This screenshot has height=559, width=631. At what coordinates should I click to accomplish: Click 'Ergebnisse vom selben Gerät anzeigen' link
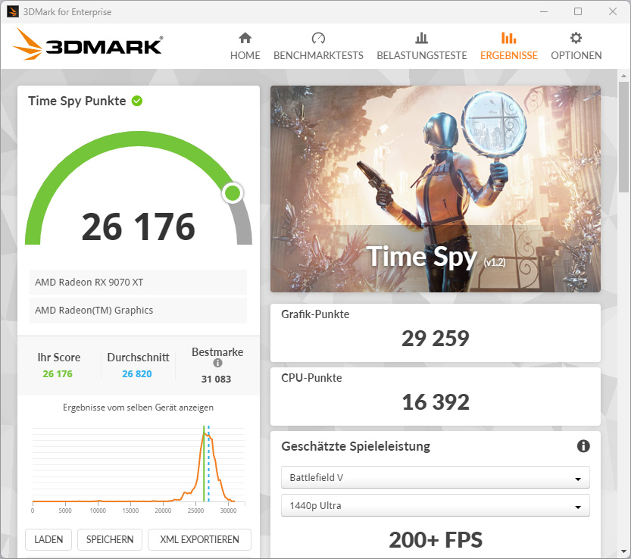pyautogui.click(x=138, y=408)
